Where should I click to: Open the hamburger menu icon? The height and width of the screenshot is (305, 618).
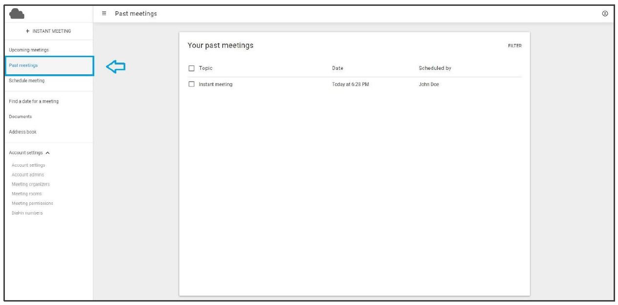[104, 14]
